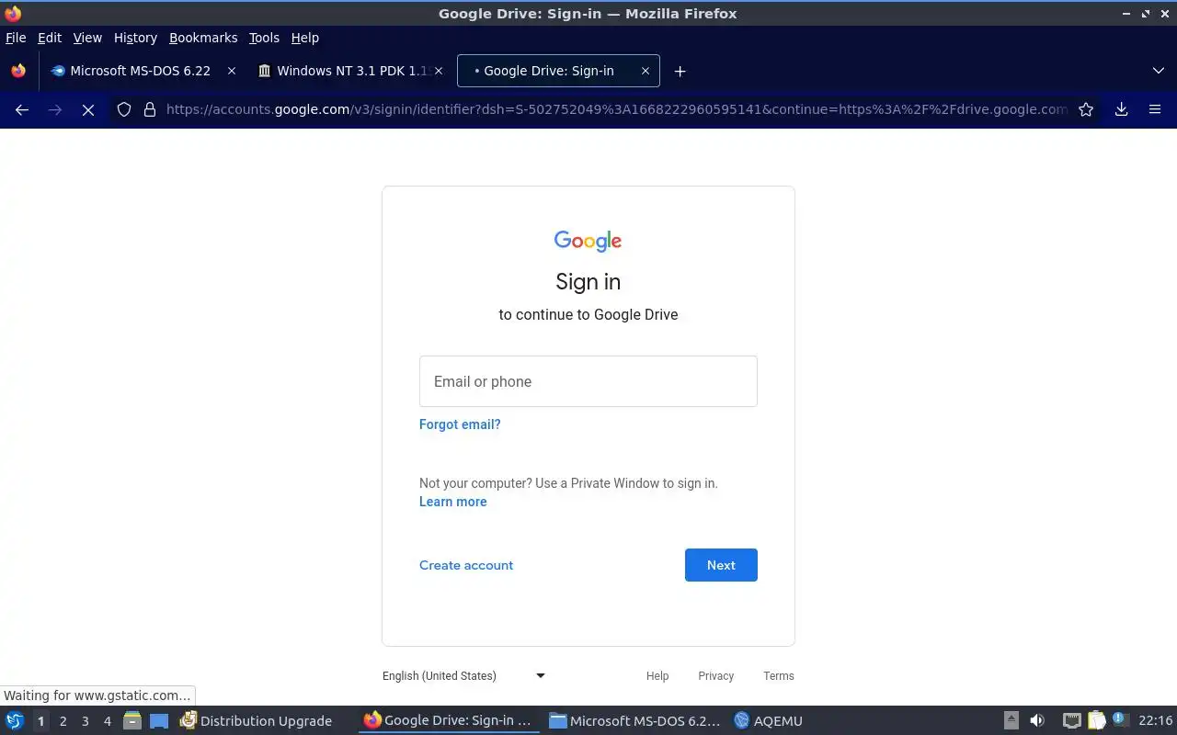Open the Terms footer link
This screenshot has width=1177, height=735.
tap(778, 675)
